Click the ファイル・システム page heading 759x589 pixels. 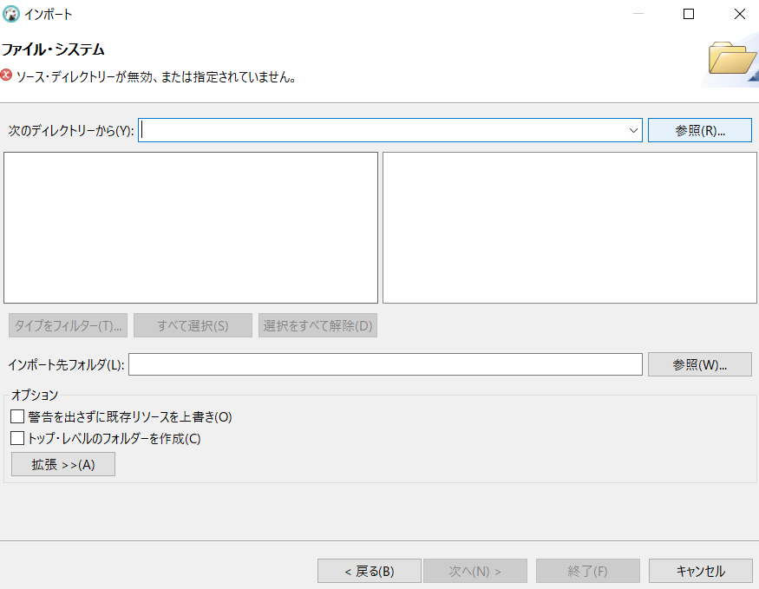53,49
